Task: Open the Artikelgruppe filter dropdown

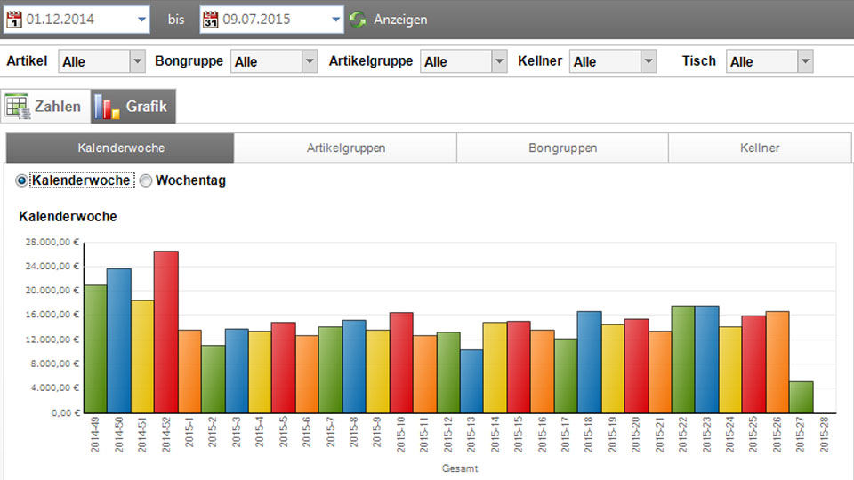Action: click(499, 61)
